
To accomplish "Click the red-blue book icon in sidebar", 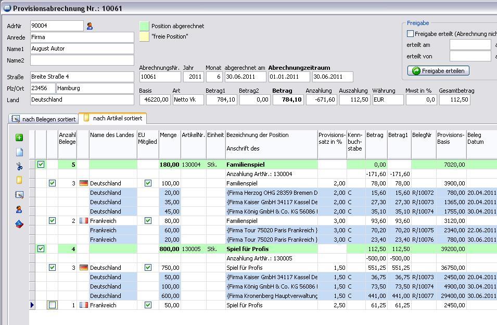I will pos(19,224).
